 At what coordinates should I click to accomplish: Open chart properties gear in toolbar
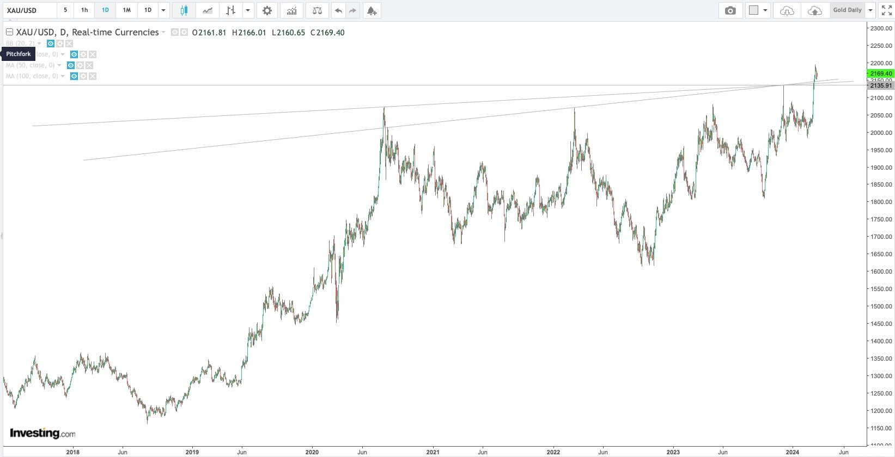coord(267,10)
